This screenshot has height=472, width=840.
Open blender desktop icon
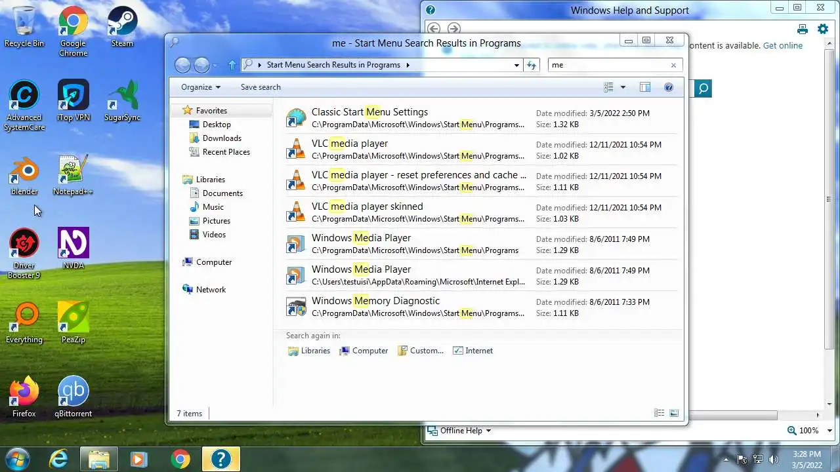[x=24, y=175]
